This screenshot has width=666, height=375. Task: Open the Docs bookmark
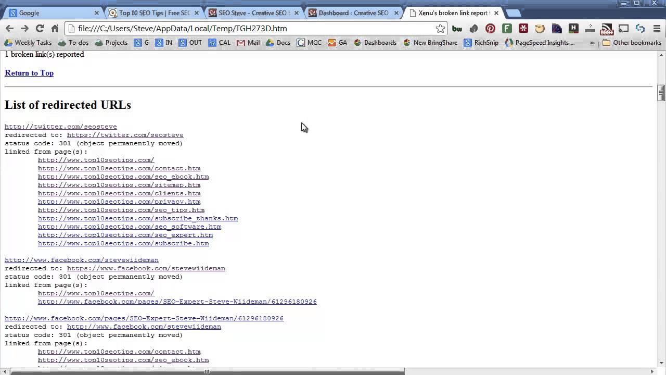pyautogui.click(x=278, y=43)
